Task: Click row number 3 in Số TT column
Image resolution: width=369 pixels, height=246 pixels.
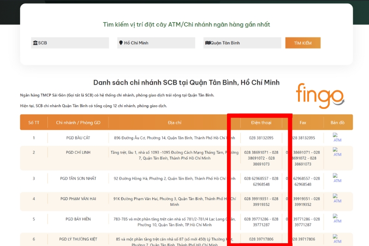Action: (34, 179)
